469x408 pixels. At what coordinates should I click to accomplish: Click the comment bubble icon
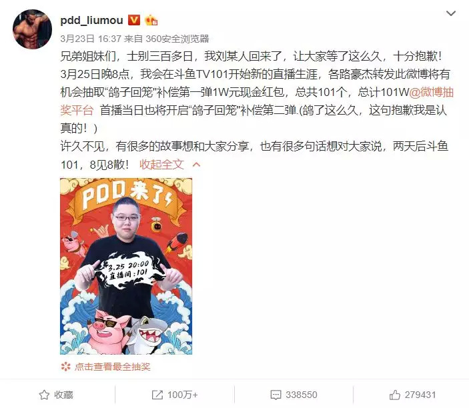coord(276,395)
